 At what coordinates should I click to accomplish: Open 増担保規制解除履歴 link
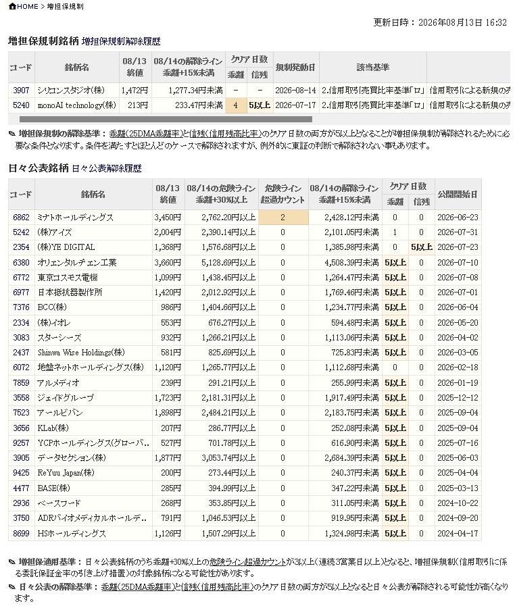click(121, 41)
